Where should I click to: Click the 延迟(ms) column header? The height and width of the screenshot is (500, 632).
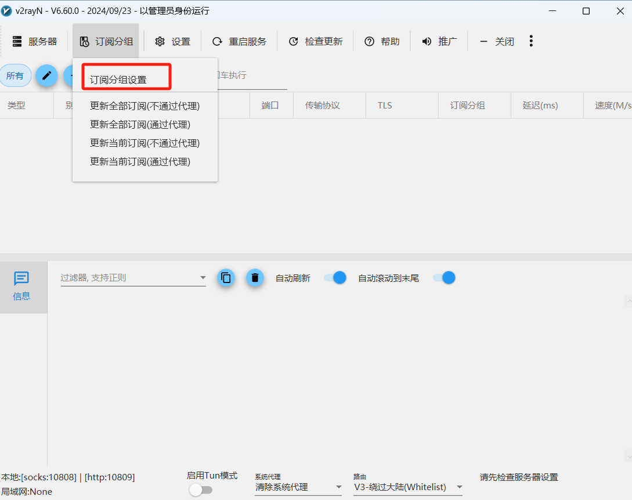[x=540, y=105]
